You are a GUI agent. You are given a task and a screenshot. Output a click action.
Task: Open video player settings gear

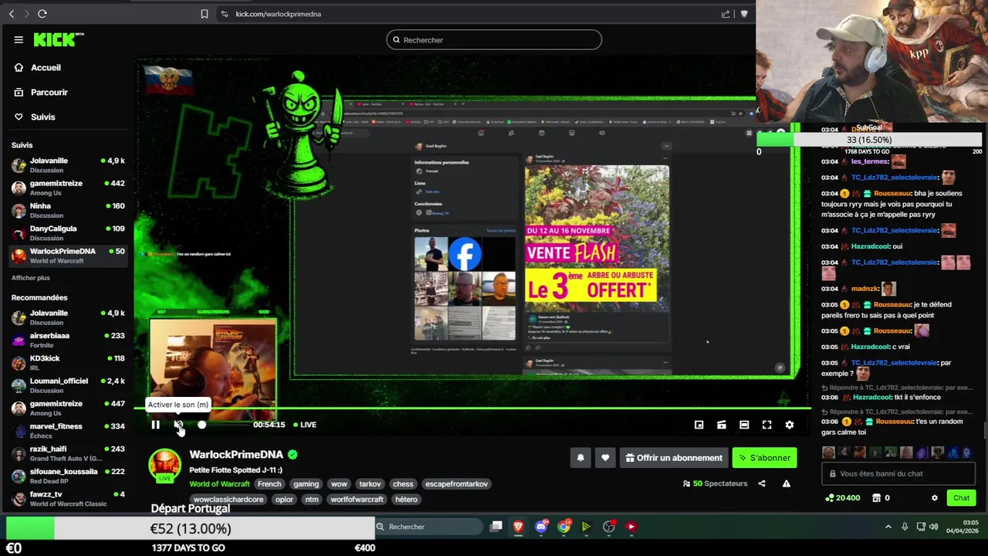tap(789, 425)
